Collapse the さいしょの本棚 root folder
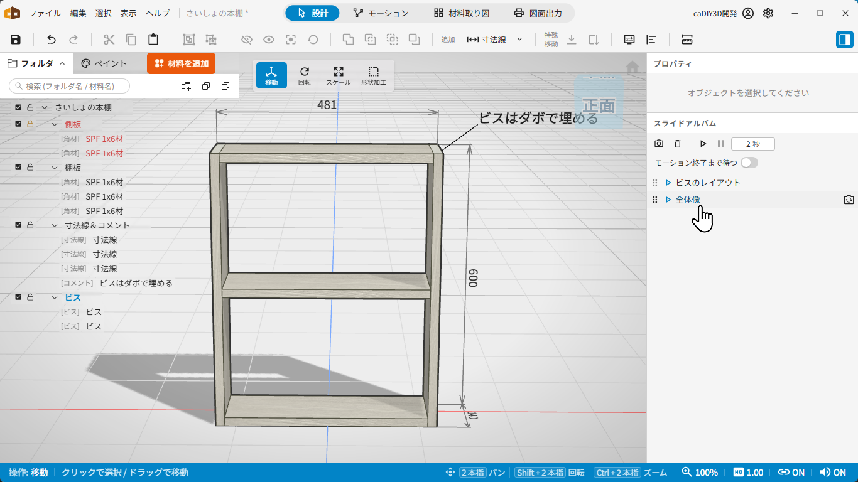This screenshot has height=482, width=858. [x=45, y=107]
